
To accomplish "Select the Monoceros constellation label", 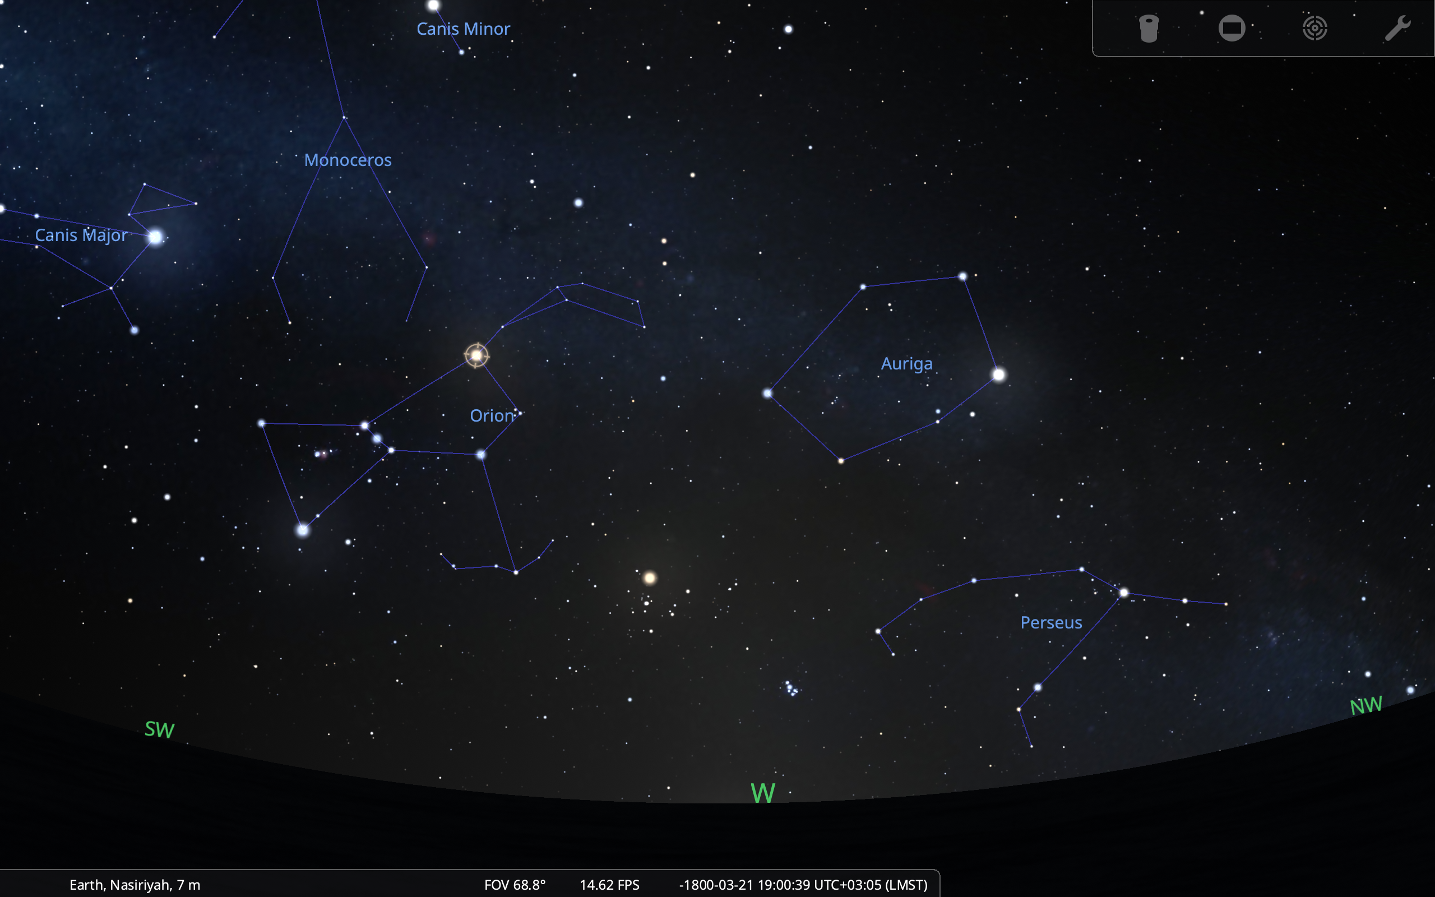I will click(348, 160).
